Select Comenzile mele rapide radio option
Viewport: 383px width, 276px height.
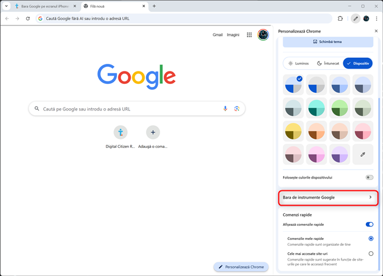pyautogui.click(x=371, y=238)
